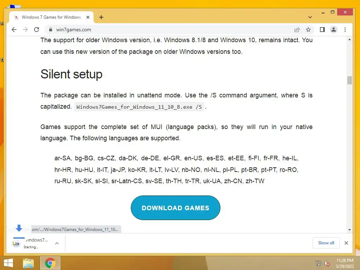Image resolution: width=360 pixels, height=270 pixels.
Task: Go back to previous page in Chrome
Action: (x=14, y=30)
